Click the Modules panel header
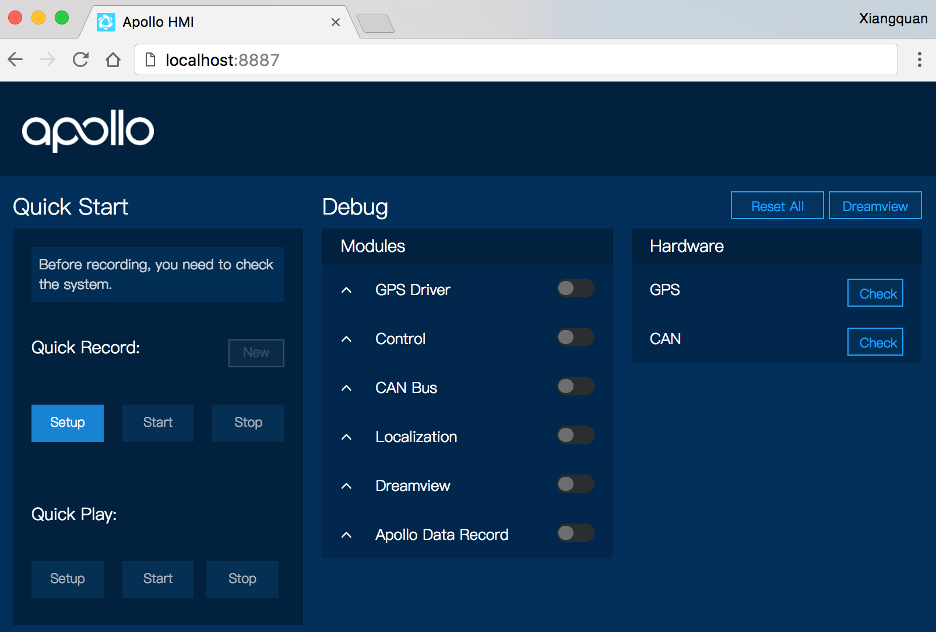This screenshot has height=632, width=936. pos(467,247)
